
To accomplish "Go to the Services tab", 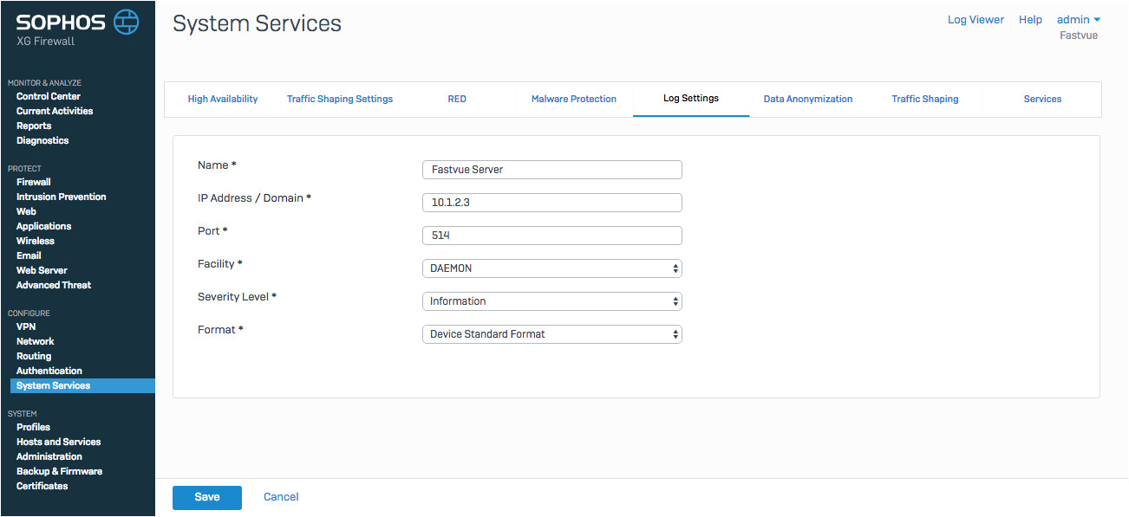I will (1042, 99).
